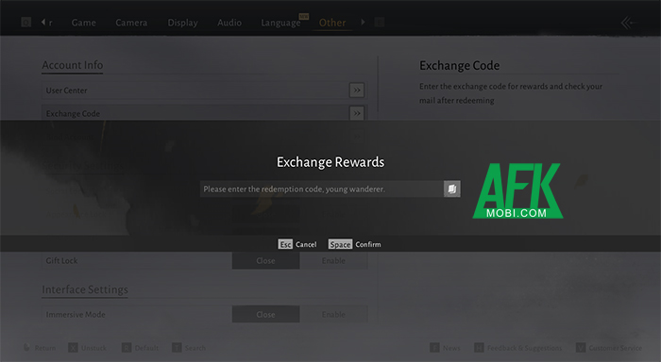Switch to the Camera settings tab
Image resolution: width=661 pixels, height=362 pixels.
click(x=131, y=23)
